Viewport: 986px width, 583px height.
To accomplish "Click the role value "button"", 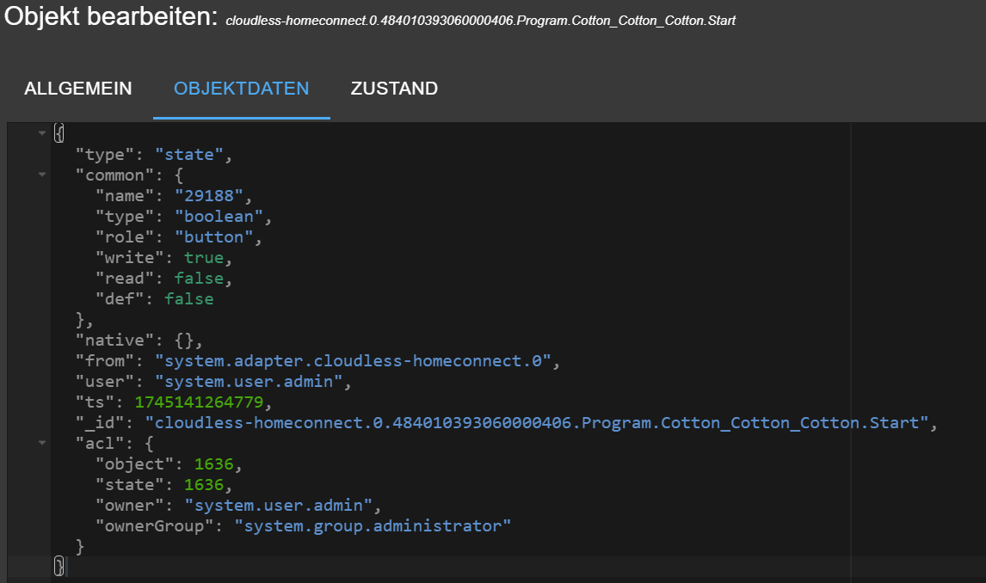I will (x=213, y=237).
